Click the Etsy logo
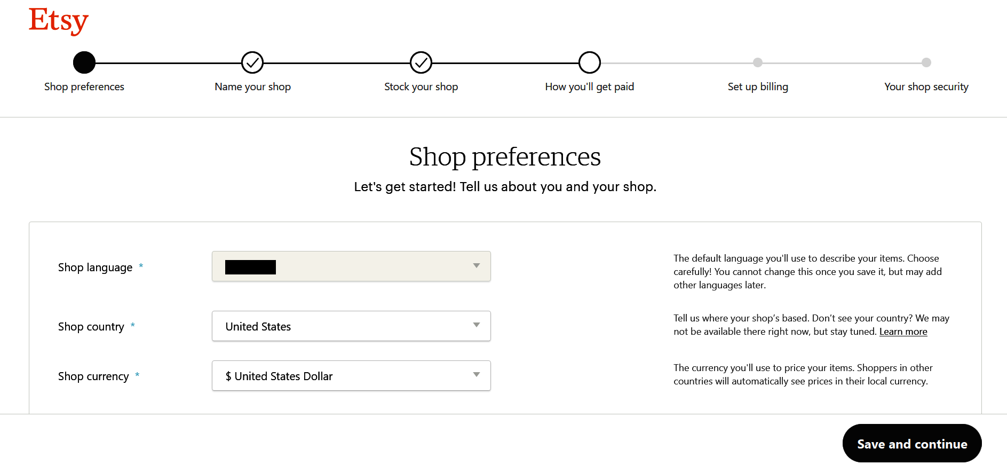 (x=58, y=20)
